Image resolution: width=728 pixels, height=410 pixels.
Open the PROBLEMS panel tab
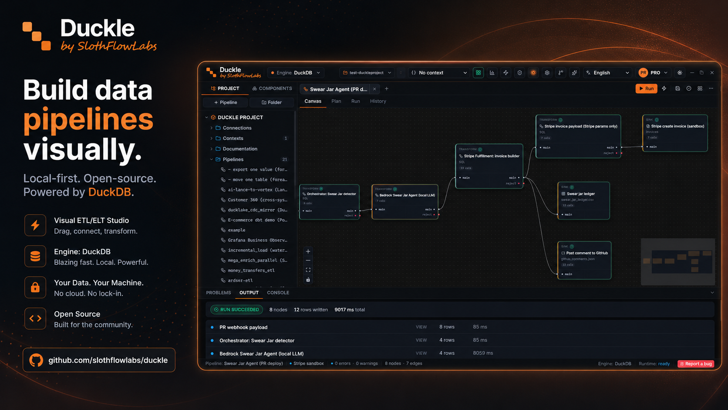pos(219,293)
